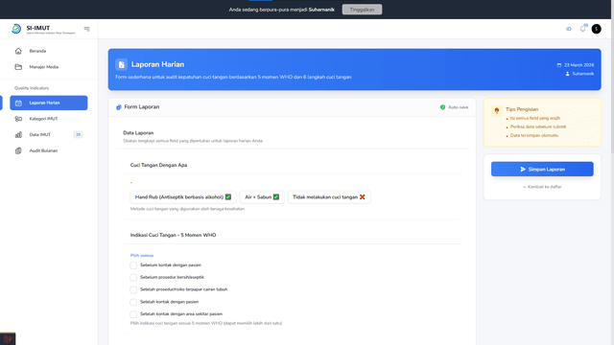
Task: Click the Pilih semua link
Action: click(x=142, y=256)
